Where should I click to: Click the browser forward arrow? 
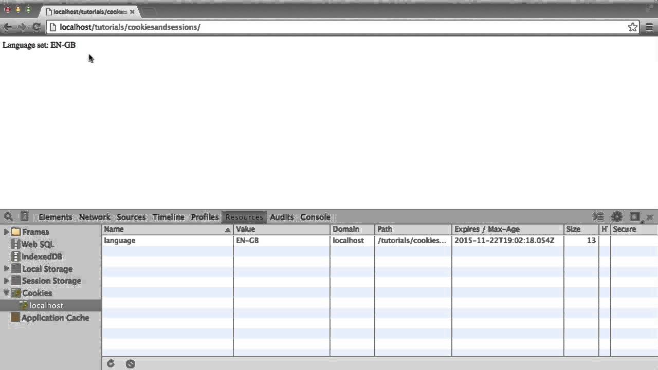point(22,27)
